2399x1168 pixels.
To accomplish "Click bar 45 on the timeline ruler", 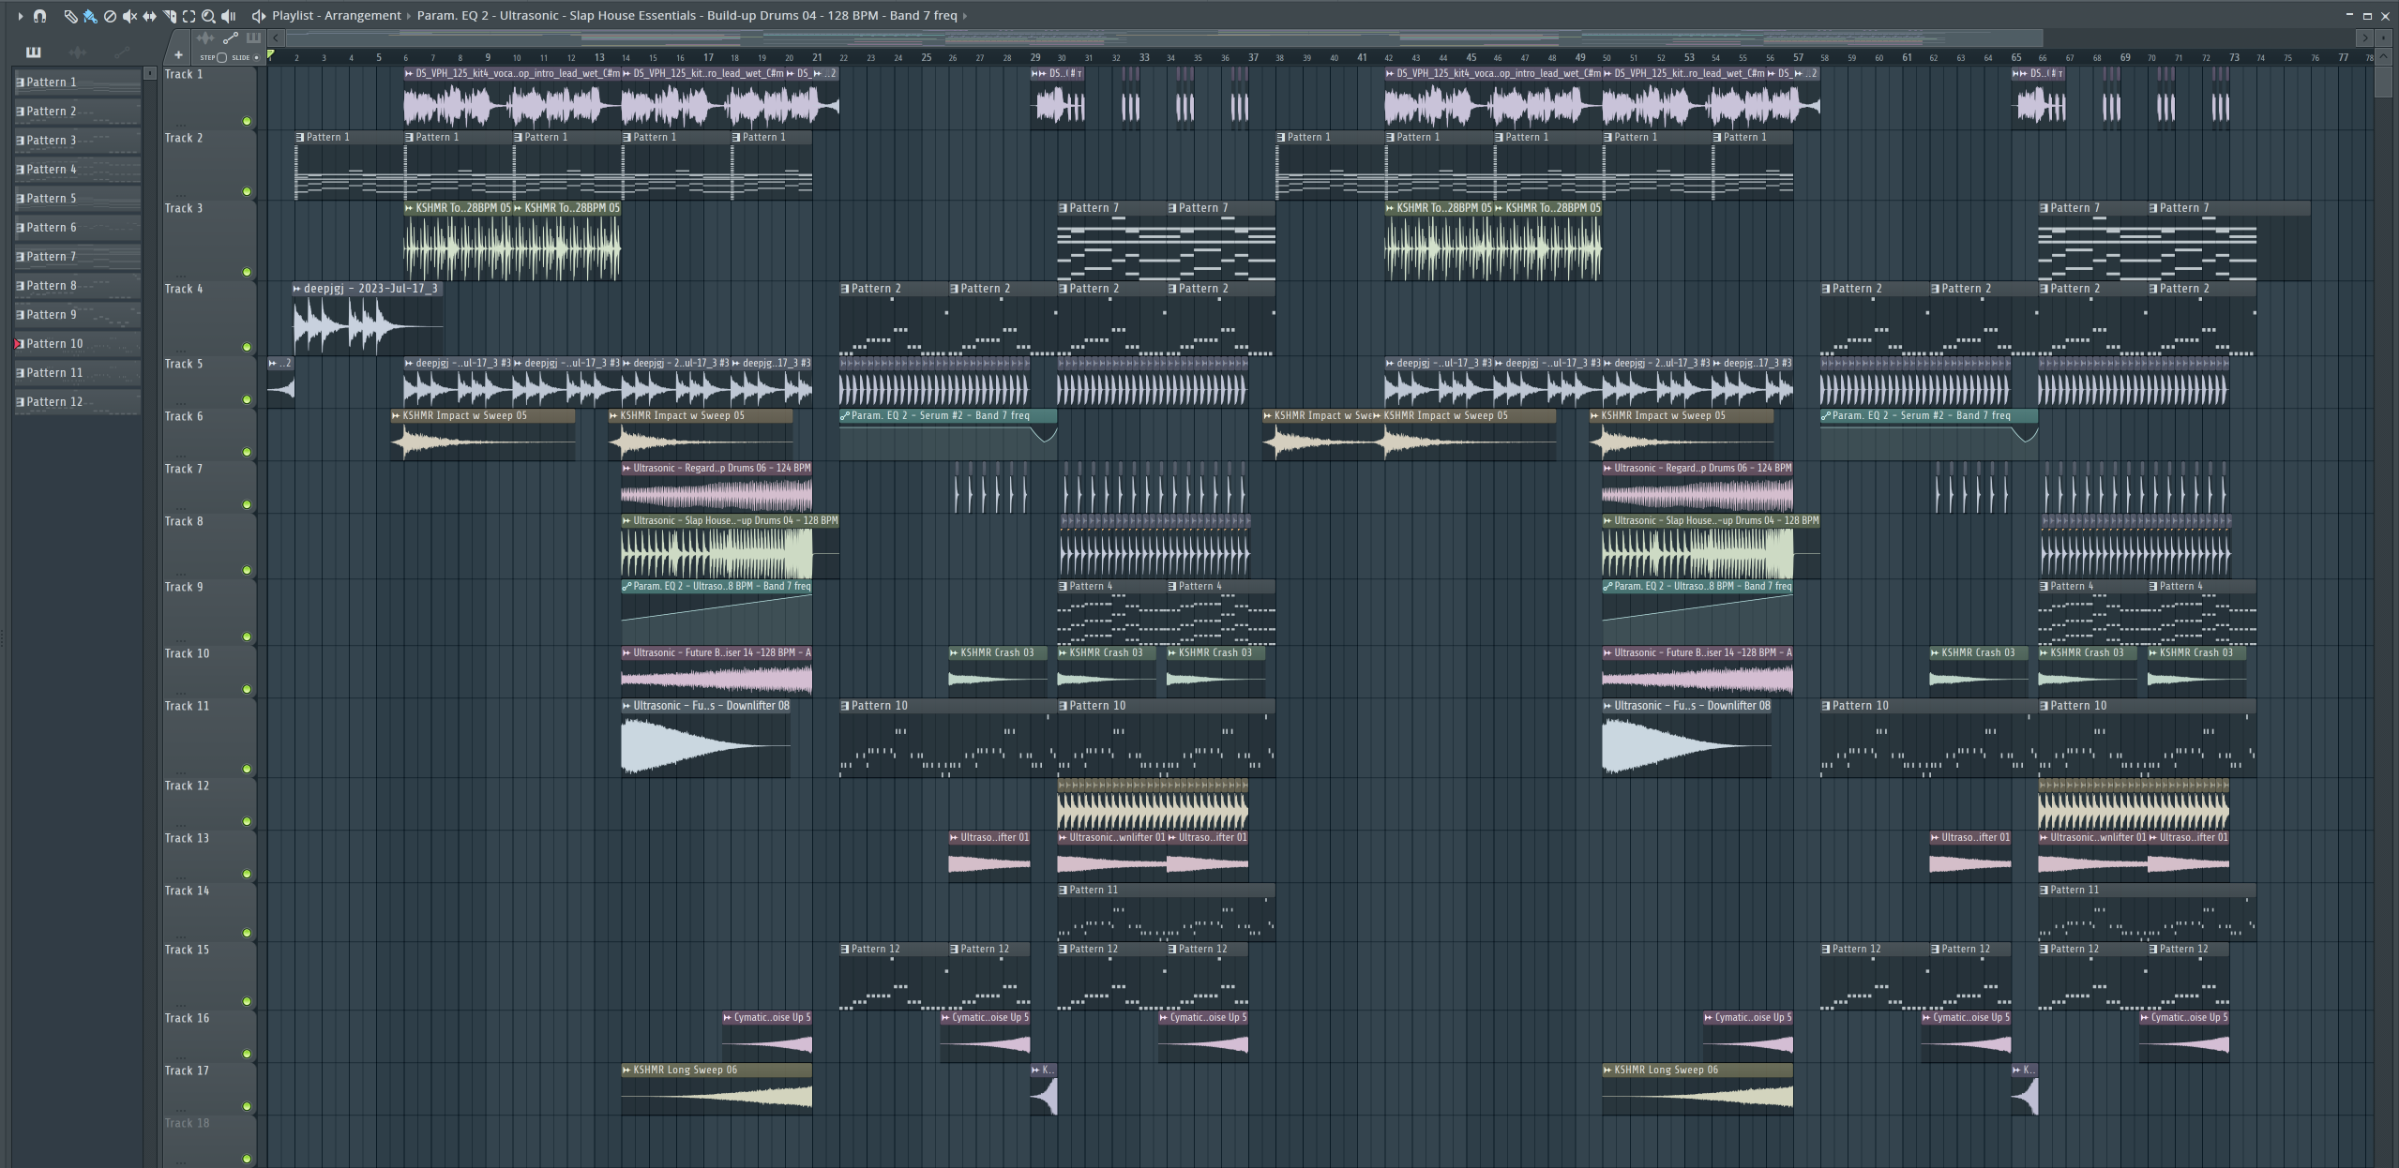I will click(1471, 57).
